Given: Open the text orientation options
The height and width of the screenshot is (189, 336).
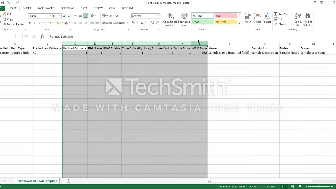Looking at the screenshot, I should pos(93,16).
